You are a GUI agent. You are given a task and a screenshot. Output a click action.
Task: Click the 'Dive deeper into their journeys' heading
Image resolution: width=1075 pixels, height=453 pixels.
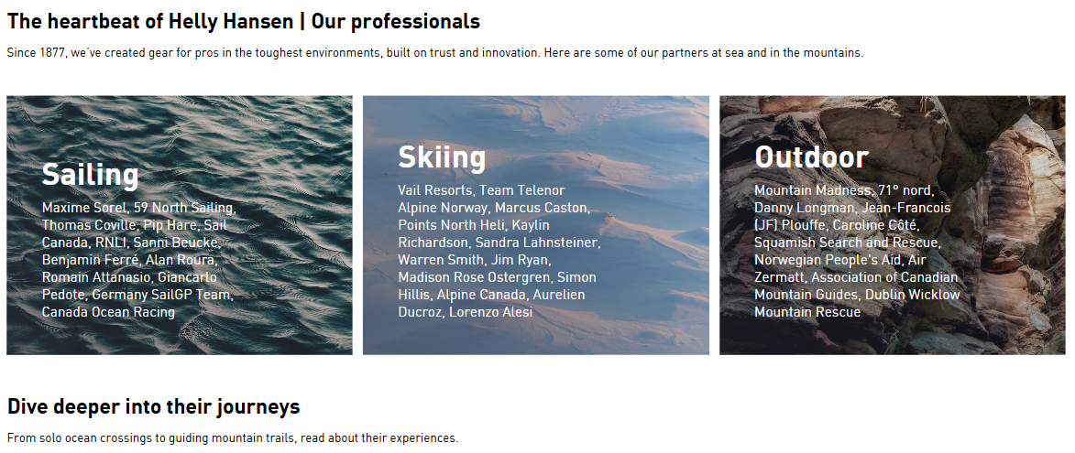[153, 406]
